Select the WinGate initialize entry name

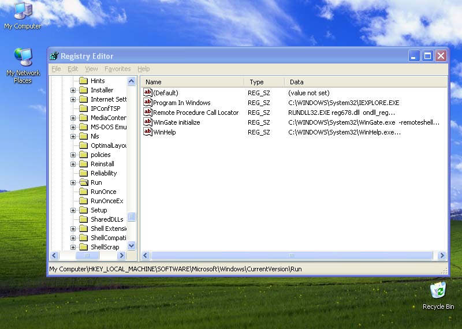click(x=177, y=122)
